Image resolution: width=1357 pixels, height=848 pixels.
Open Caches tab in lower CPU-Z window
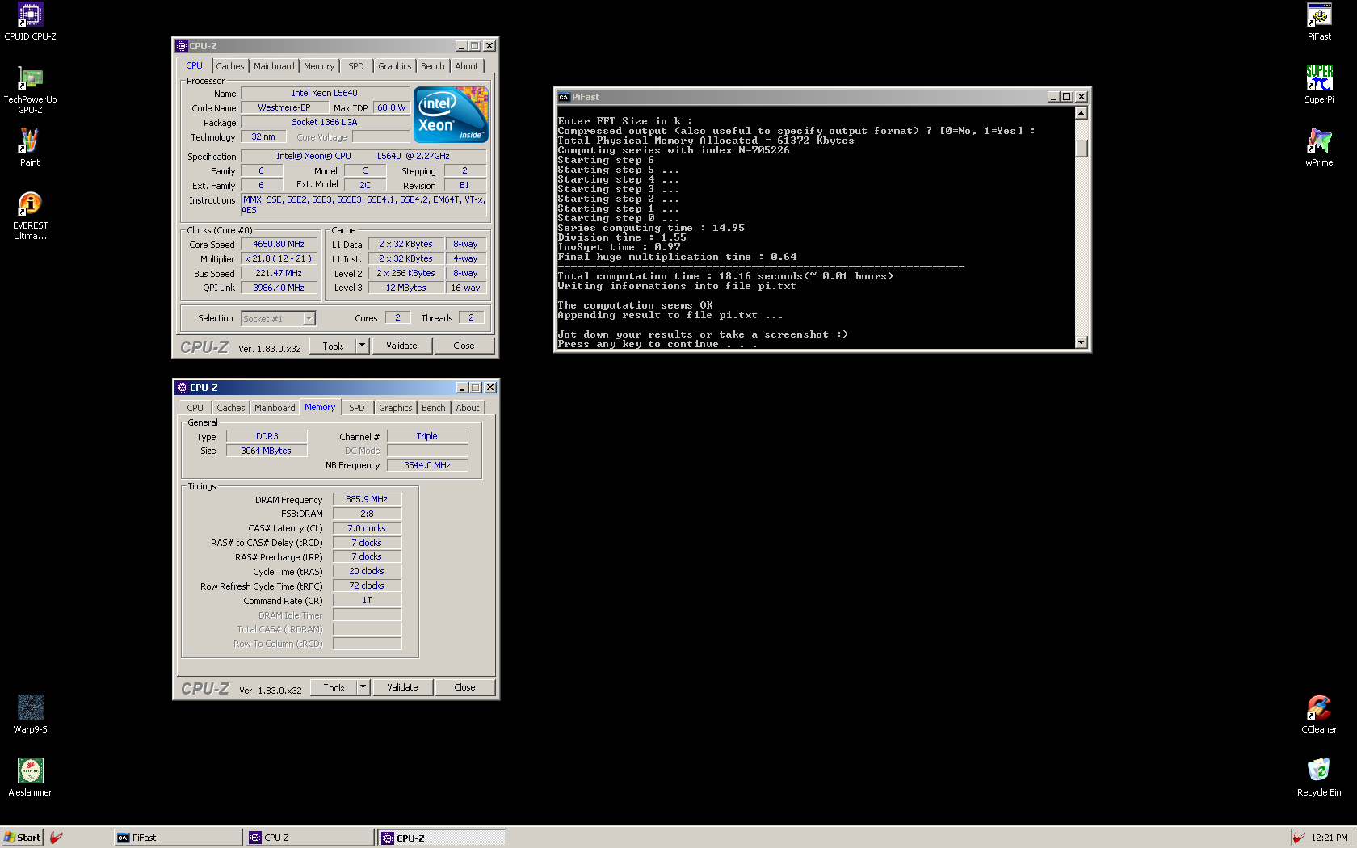231,408
